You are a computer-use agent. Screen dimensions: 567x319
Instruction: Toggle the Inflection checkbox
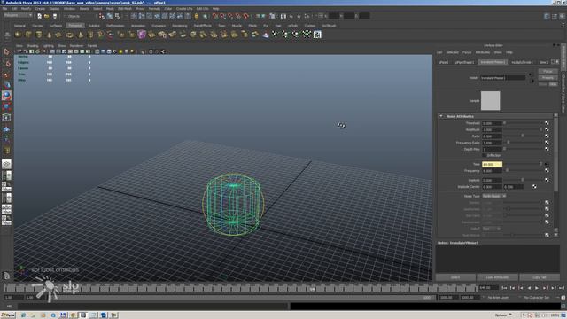coord(484,156)
